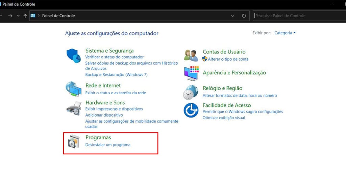Click Adicionar dispositivo link
This screenshot has width=346, height=194.
click(104, 115)
